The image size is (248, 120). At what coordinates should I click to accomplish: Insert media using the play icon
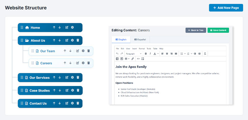coord(122,59)
